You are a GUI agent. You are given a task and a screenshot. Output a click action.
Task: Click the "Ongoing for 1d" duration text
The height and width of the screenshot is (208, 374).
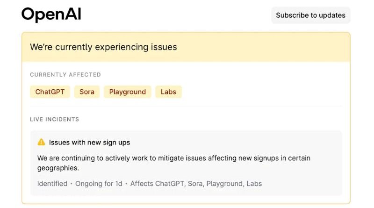tap(99, 184)
